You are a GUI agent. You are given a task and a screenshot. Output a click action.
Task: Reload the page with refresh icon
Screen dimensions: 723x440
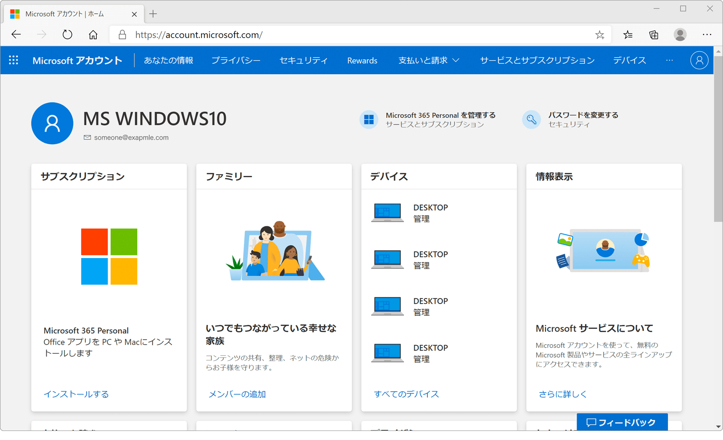point(67,34)
